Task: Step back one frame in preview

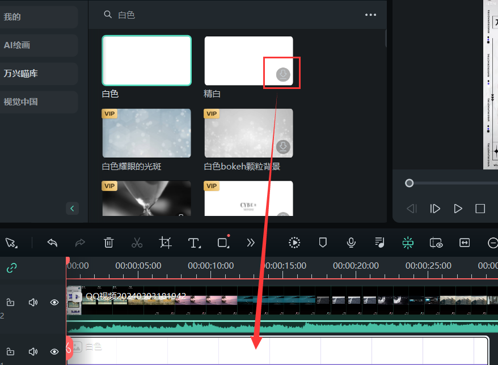Action: click(412, 209)
